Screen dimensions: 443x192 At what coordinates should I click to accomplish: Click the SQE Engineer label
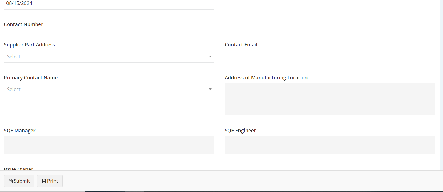click(x=240, y=131)
